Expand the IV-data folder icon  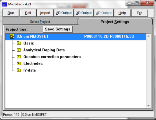click(19, 70)
